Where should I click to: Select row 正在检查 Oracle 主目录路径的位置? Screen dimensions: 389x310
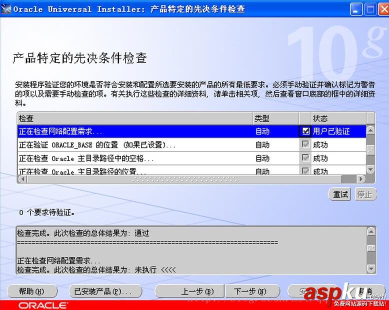coord(191,170)
